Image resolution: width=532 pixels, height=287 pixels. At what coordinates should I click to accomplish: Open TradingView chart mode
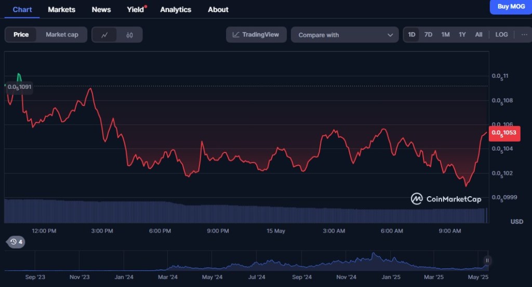click(256, 35)
